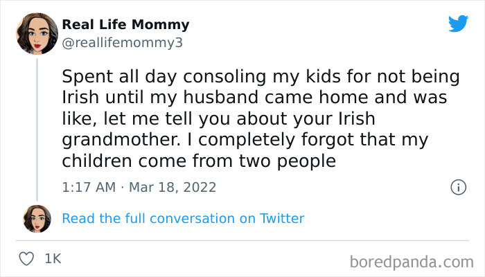
Task: Open Real Life Mommy's large profile avatar
Action: 37,34
